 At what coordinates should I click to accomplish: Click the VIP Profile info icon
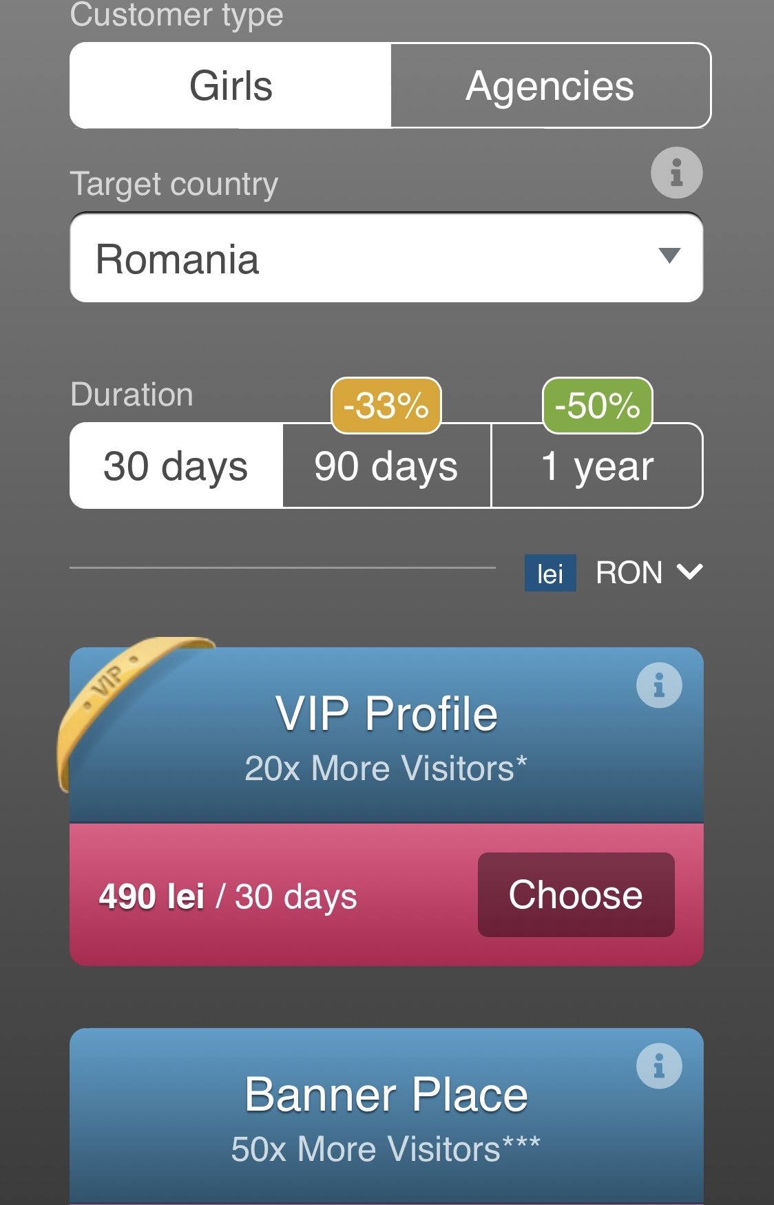659,685
